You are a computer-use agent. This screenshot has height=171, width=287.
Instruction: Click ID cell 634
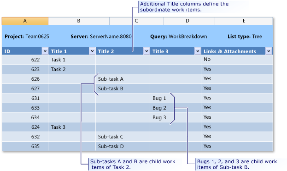25,117
